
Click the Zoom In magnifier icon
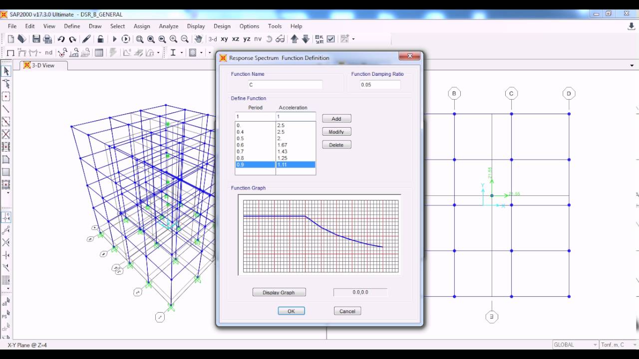[x=173, y=39]
